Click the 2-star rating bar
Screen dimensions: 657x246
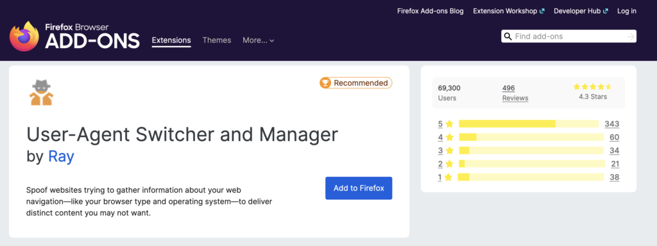pos(532,164)
